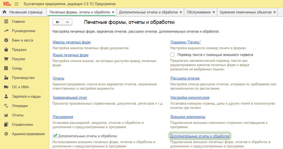Open the hamburger main menu
The width and height of the screenshot is (283, 149).
17,4
